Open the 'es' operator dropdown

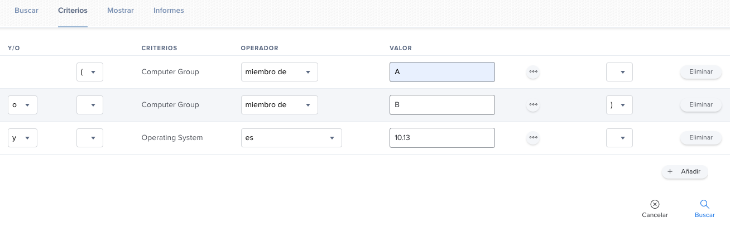pos(291,138)
